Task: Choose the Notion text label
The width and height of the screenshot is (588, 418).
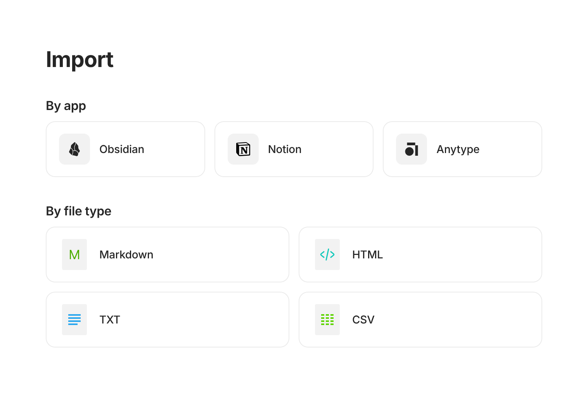Action: click(x=285, y=149)
